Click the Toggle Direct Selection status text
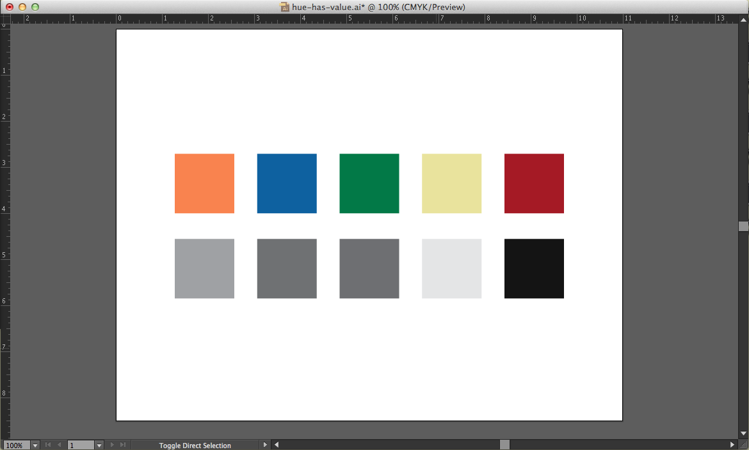This screenshot has width=749, height=450. (195, 446)
